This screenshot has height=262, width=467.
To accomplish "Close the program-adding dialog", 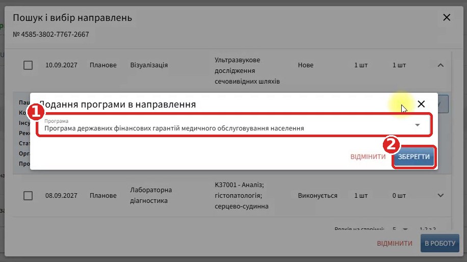I will 421,104.
